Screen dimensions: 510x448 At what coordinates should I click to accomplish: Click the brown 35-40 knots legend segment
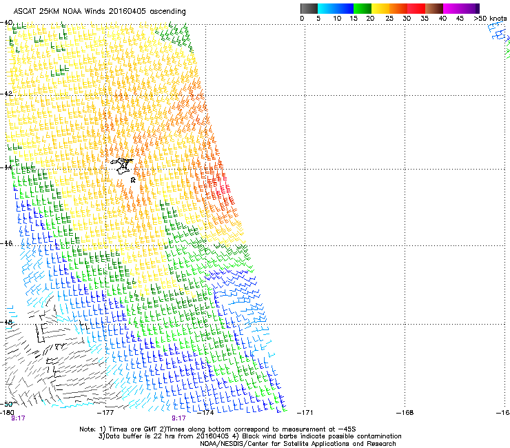(434, 8)
